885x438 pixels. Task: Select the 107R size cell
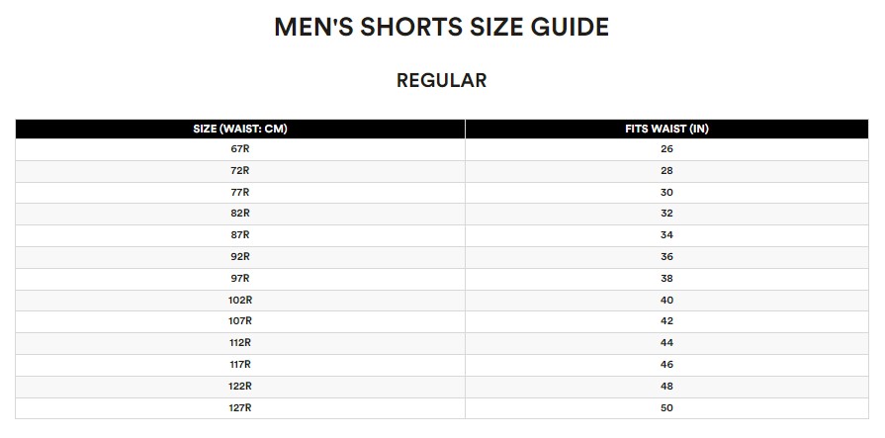240,321
